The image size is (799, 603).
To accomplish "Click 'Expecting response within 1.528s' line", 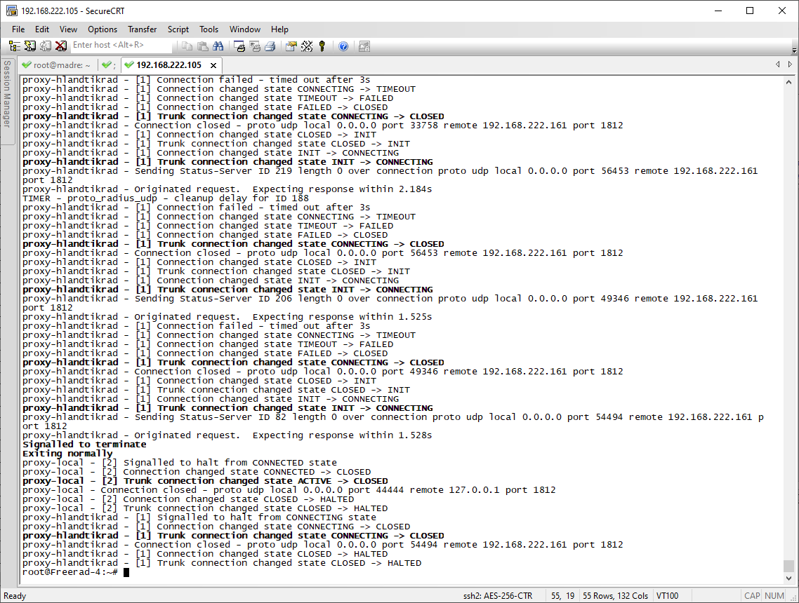I will click(227, 435).
